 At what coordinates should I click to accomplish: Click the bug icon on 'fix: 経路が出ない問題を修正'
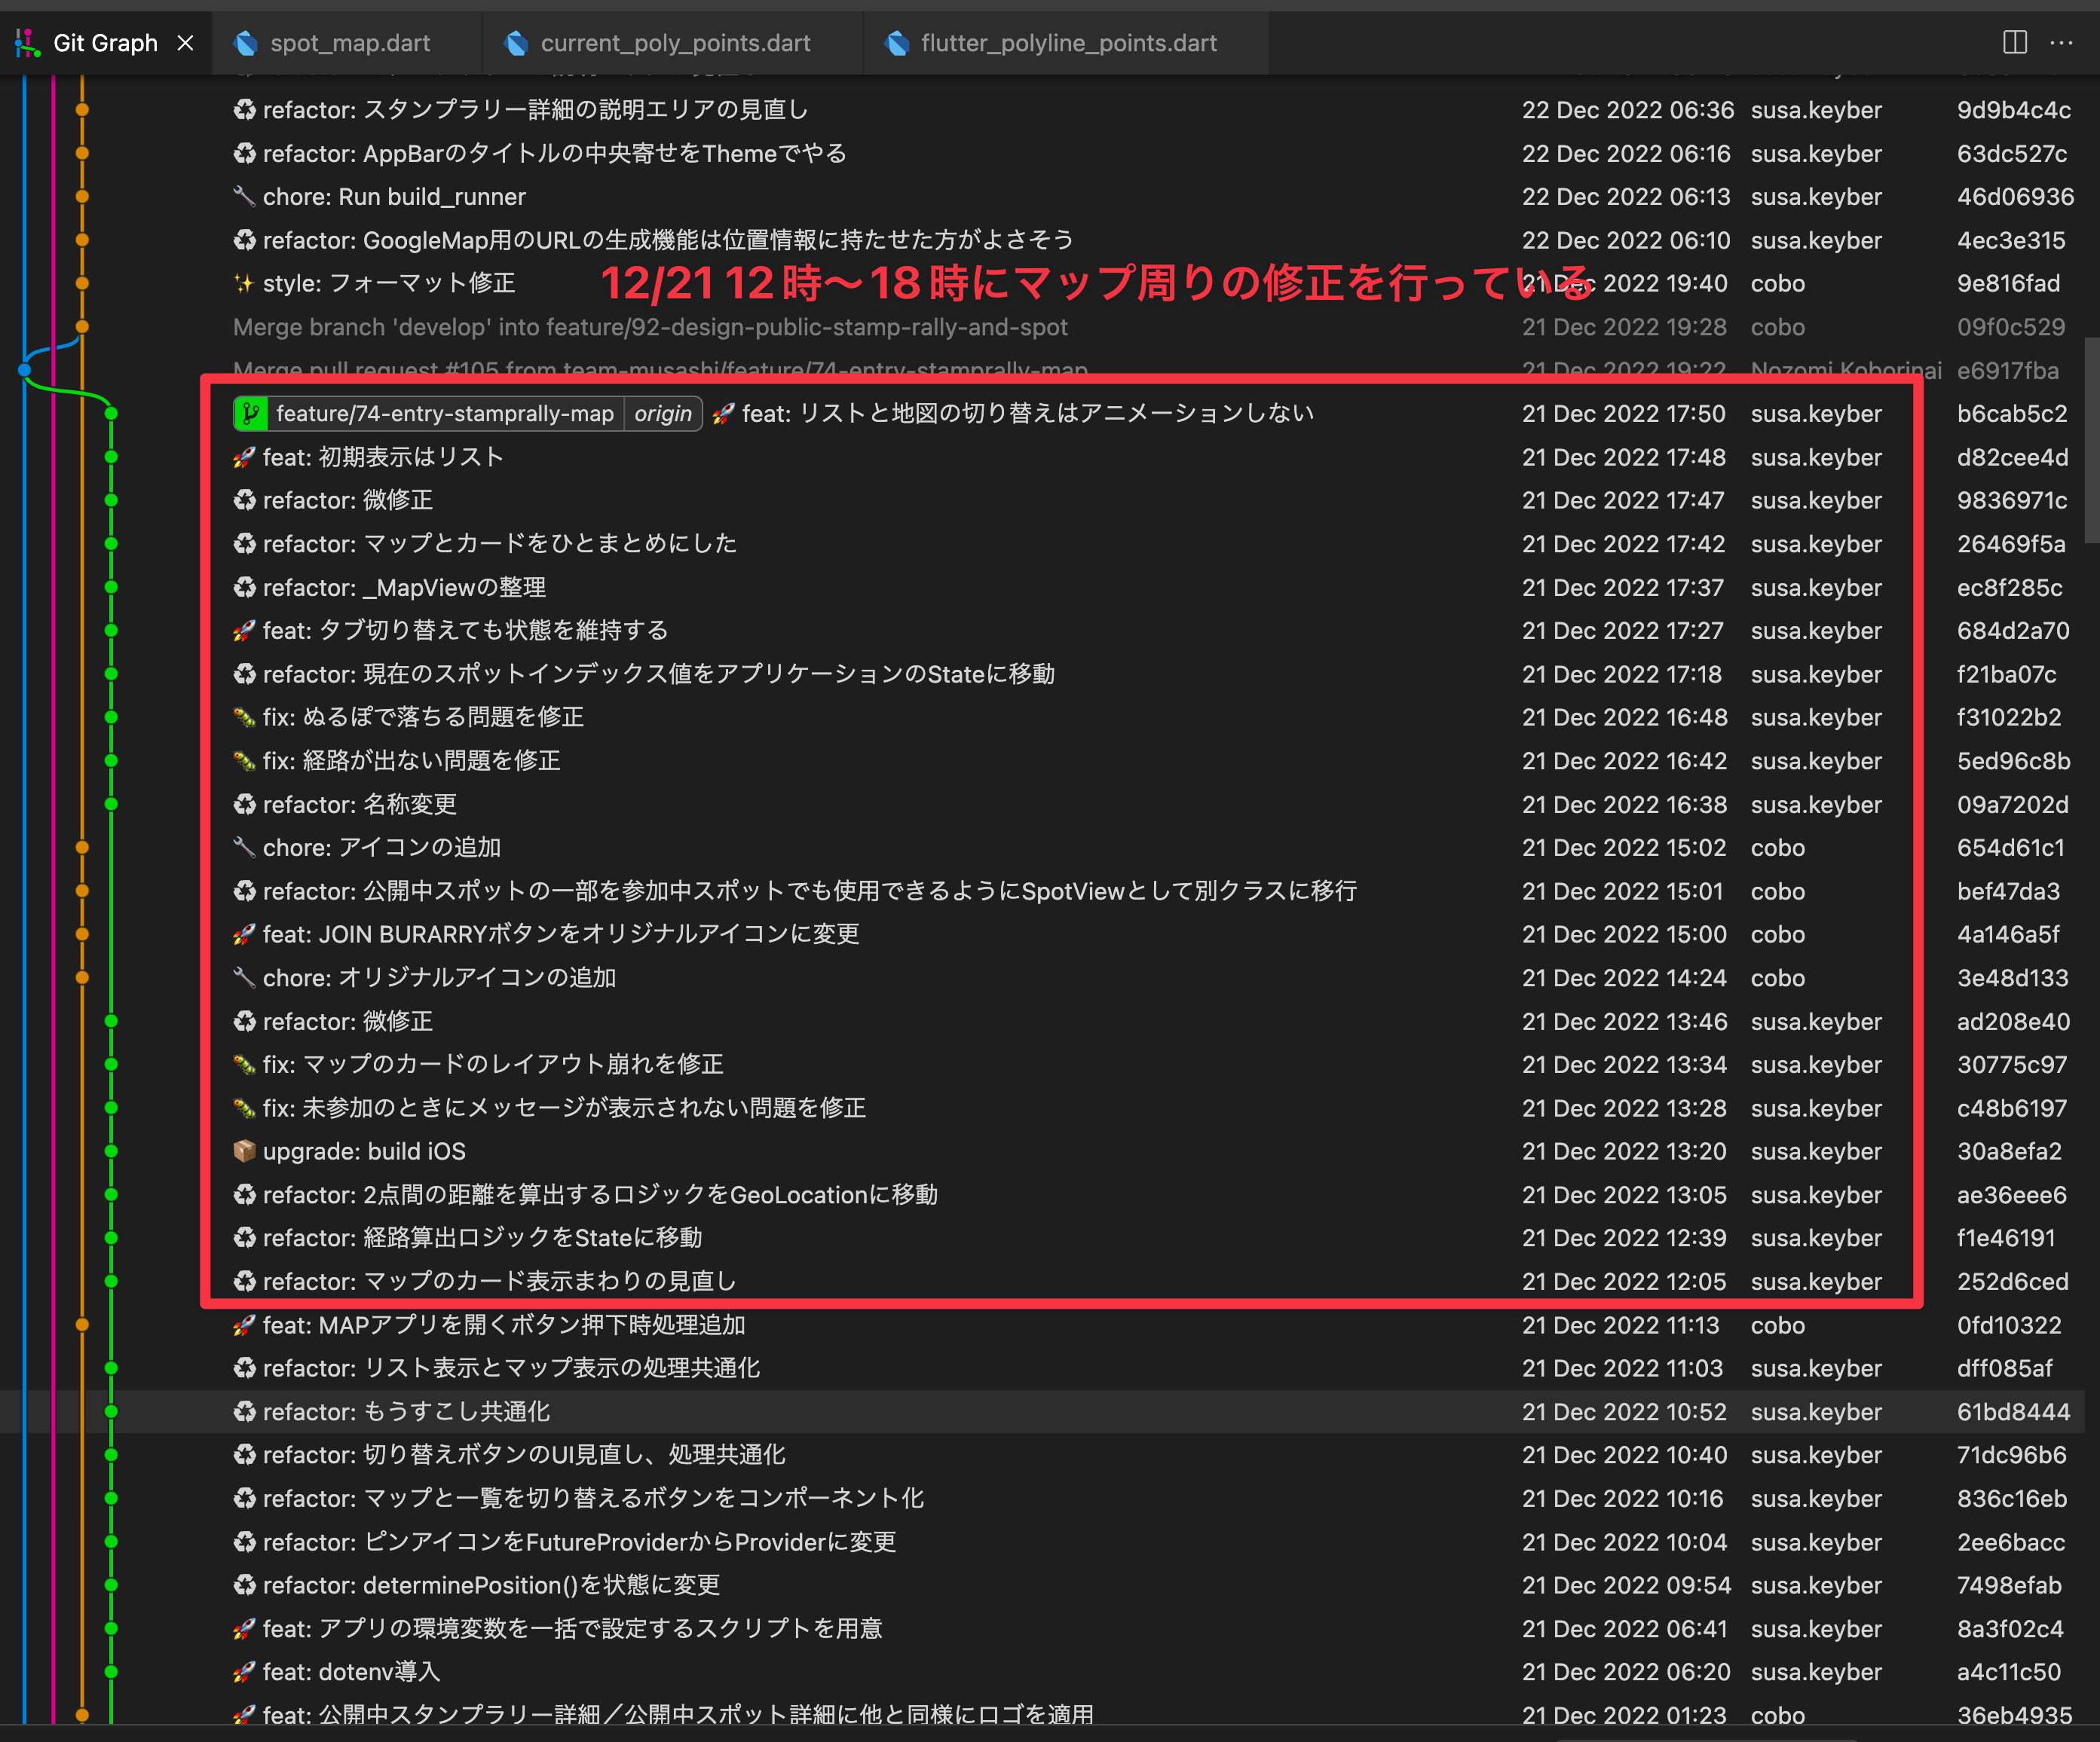point(245,760)
